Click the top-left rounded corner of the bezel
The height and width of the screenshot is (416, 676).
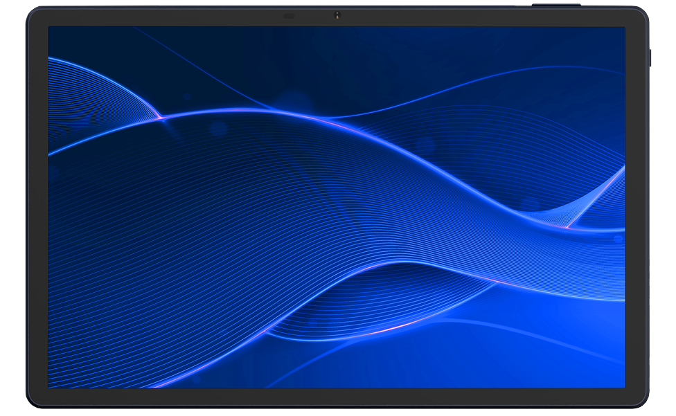pyautogui.click(x=33, y=14)
